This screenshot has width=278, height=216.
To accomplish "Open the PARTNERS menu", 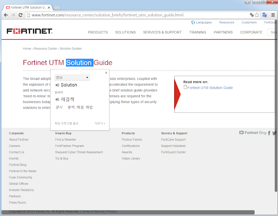I will coord(223,32).
